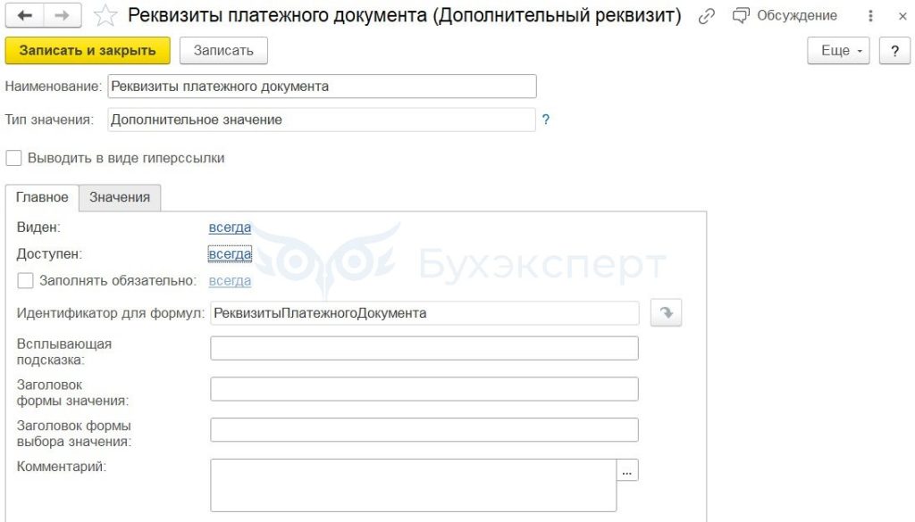Toggle Заполнять обязательно checkbox
Screen dimensions: 915x522
point(26,281)
